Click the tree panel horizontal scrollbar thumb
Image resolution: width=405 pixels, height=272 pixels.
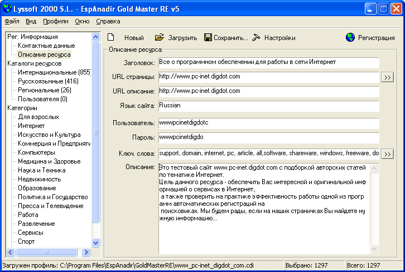click(x=46, y=252)
